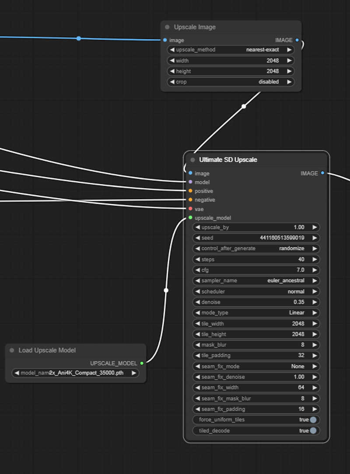Click the seed value field
The width and height of the screenshot is (350, 474).
point(256,238)
